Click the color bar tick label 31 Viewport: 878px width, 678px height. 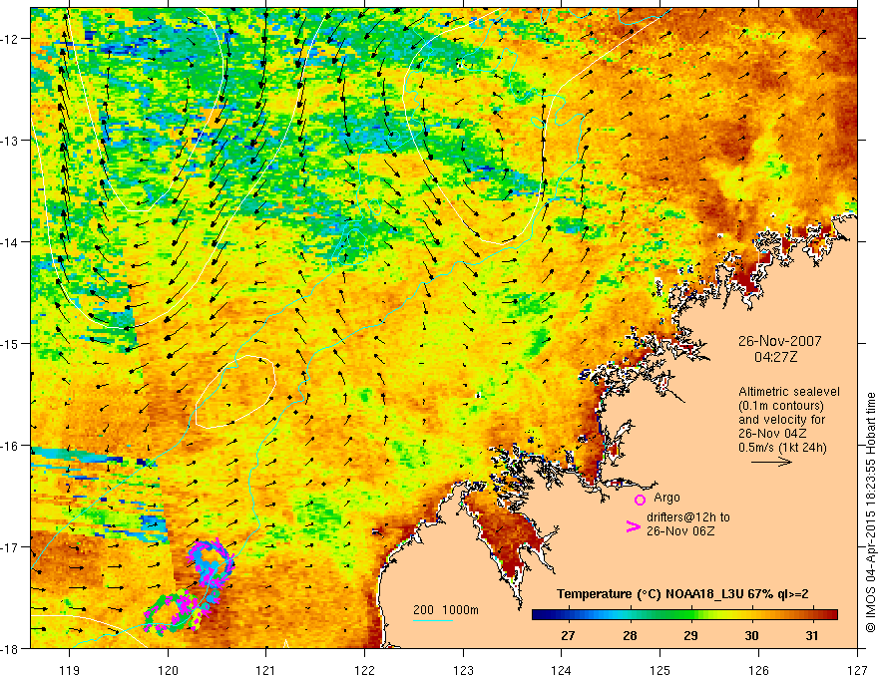[x=812, y=635]
